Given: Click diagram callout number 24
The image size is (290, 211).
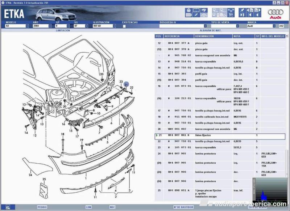Looking at the screenshot, I should point(30,175).
